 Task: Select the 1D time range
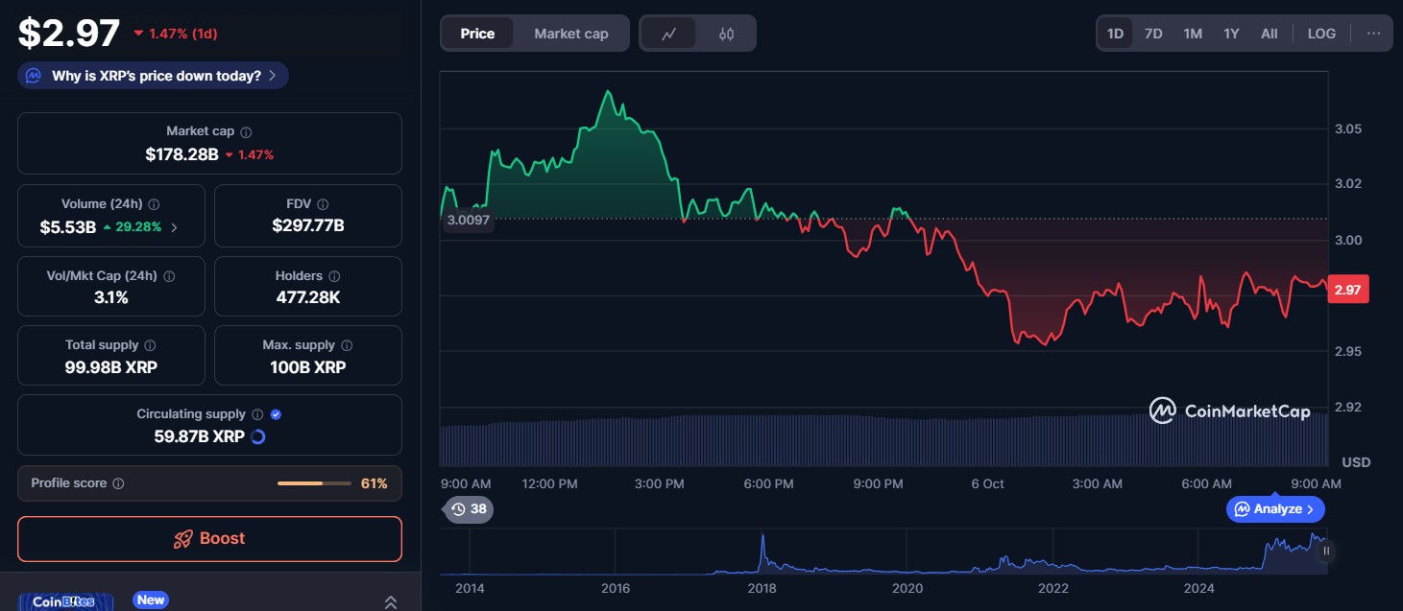(x=1115, y=34)
